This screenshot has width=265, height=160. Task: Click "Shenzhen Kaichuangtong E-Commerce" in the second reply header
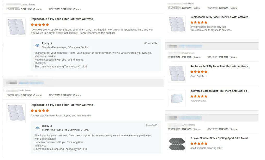[65, 130]
